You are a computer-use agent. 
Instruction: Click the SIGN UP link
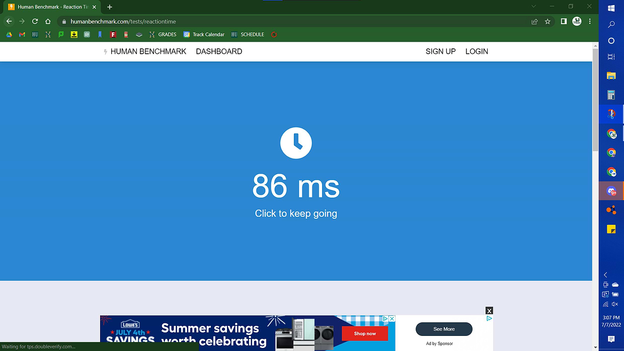[x=440, y=51]
